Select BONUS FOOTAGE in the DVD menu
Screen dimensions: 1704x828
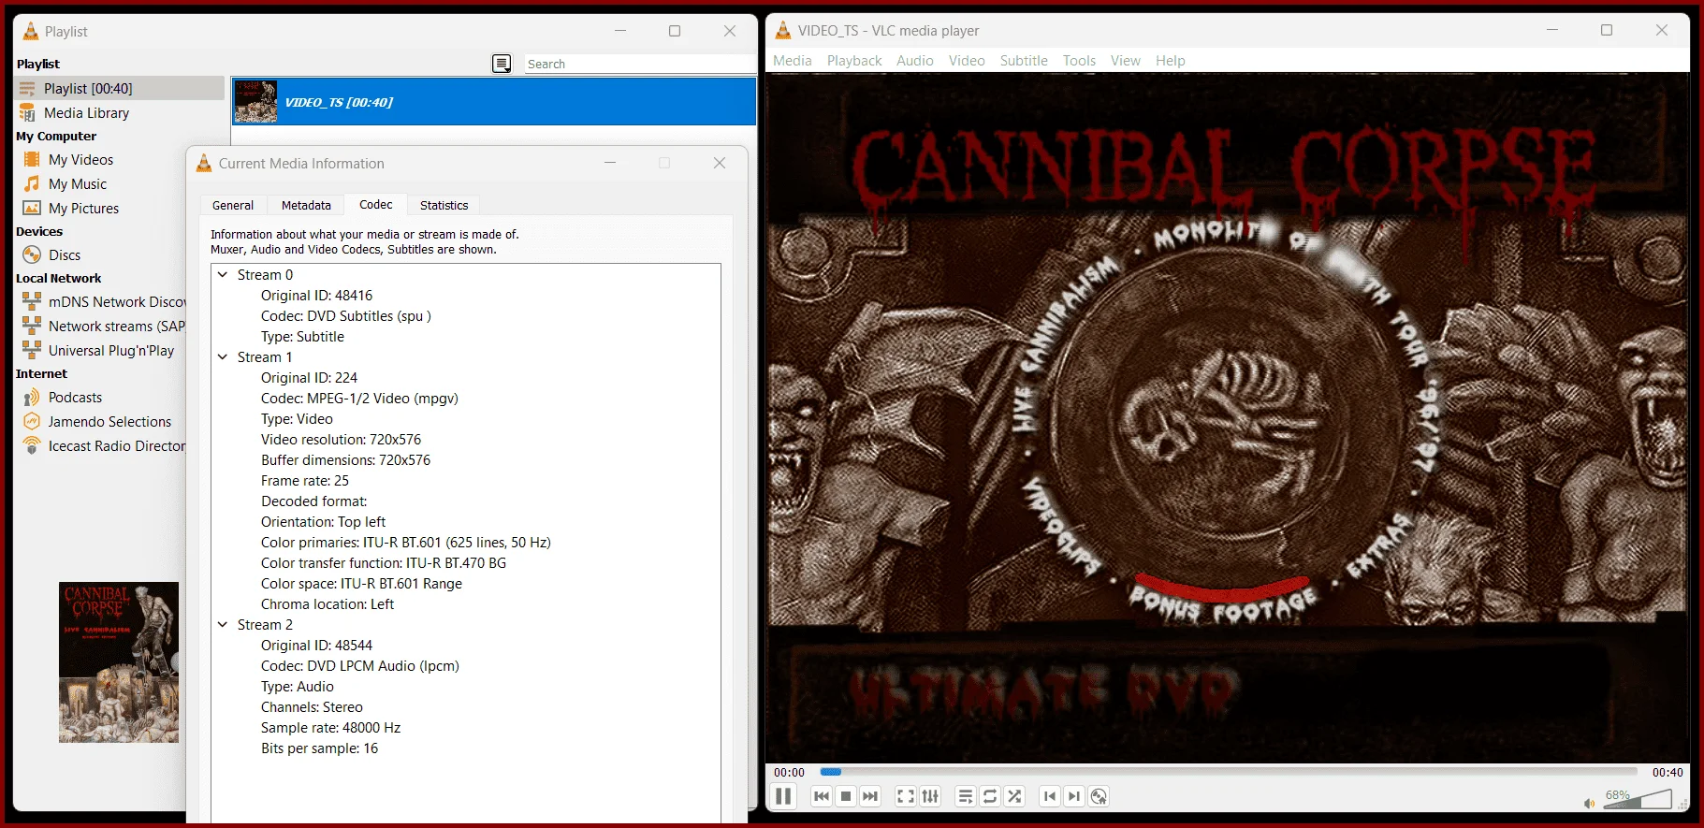pos(1224,603)
